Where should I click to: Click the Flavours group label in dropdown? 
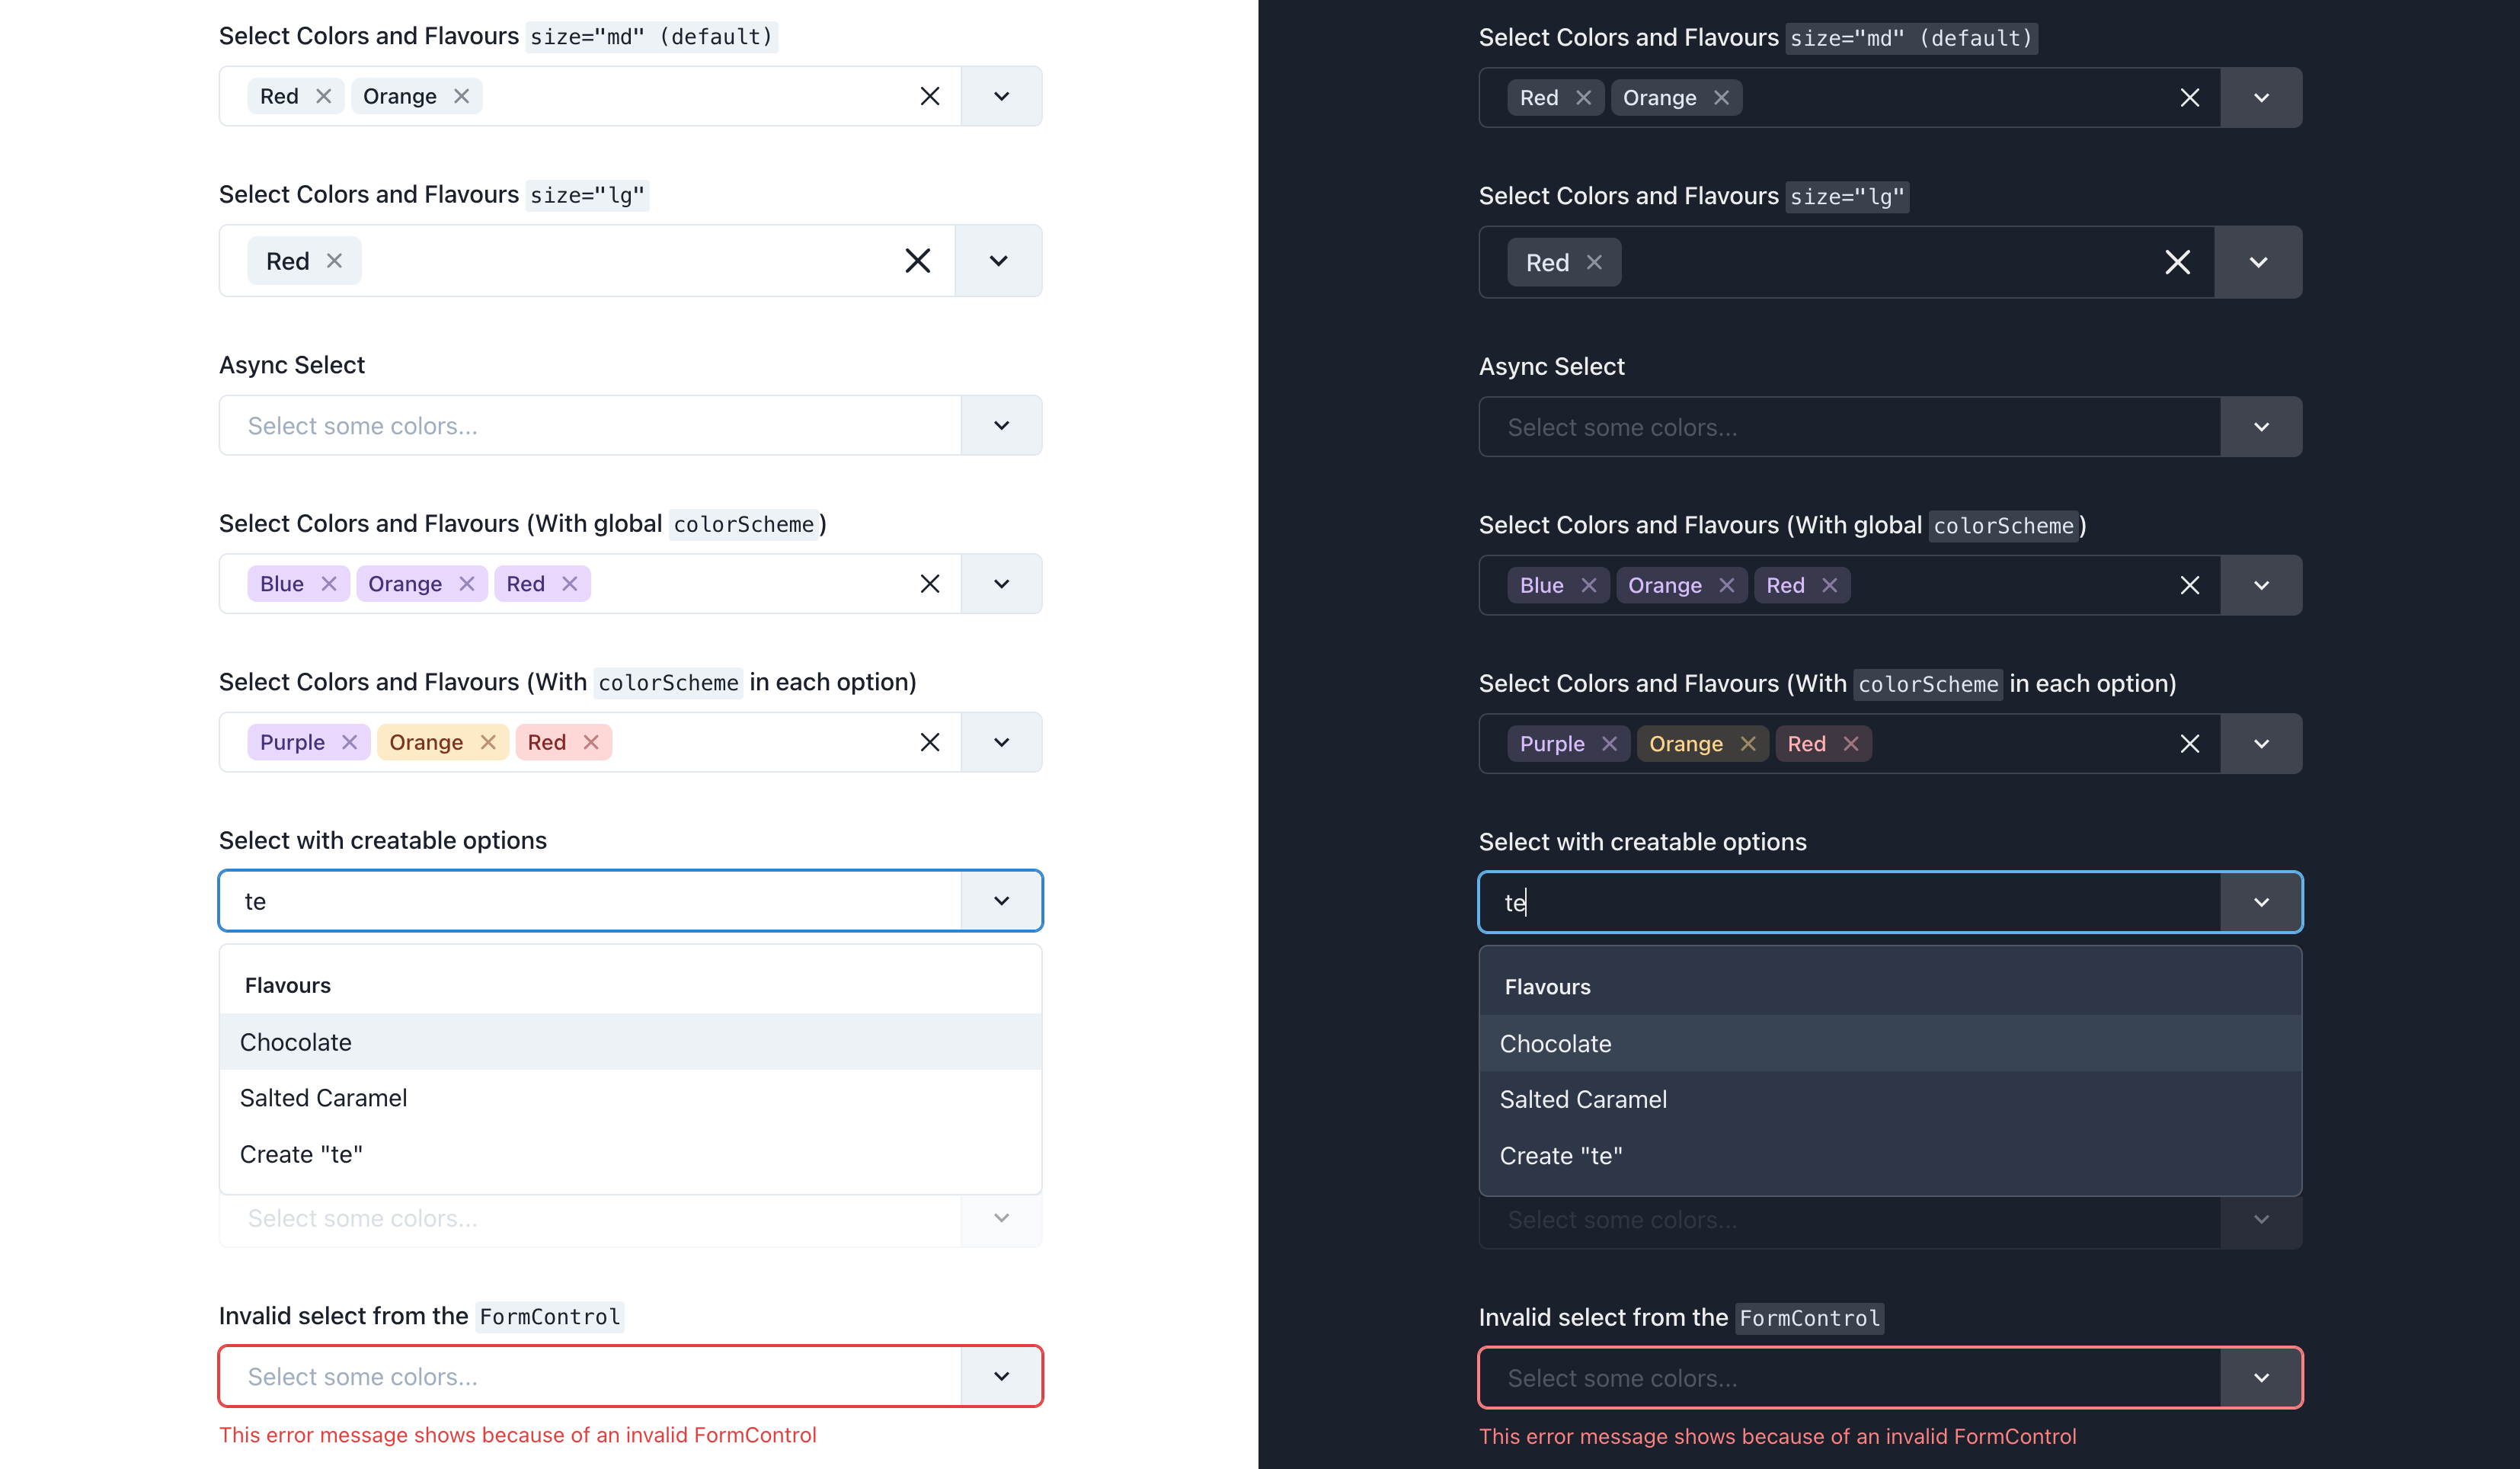coord(286,984)
